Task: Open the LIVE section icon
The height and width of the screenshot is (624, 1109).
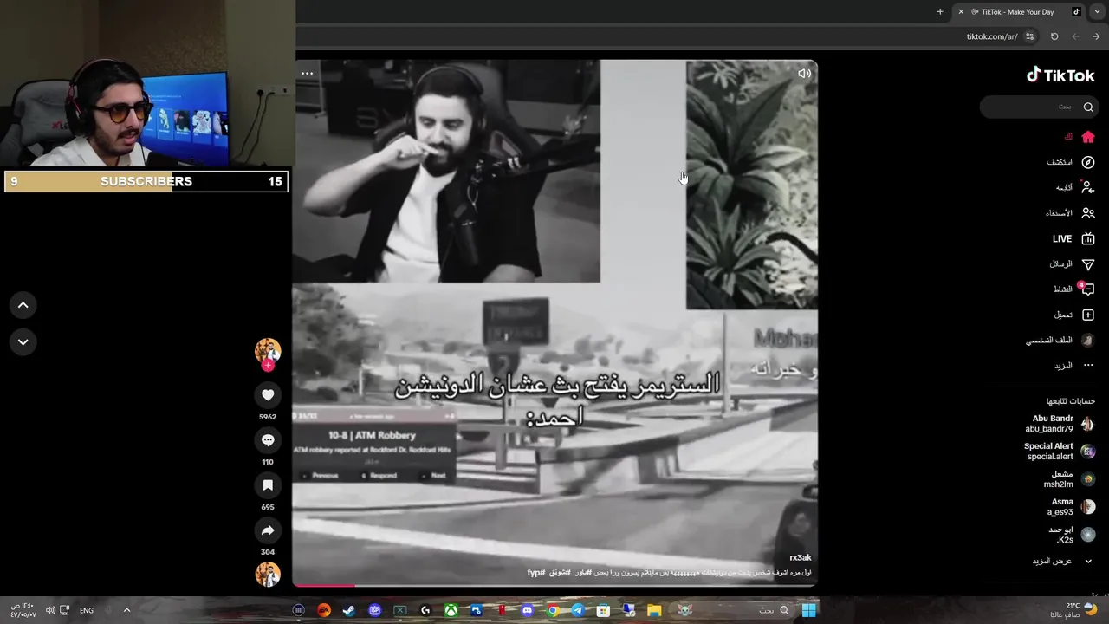Action: tap(1088, 238)
